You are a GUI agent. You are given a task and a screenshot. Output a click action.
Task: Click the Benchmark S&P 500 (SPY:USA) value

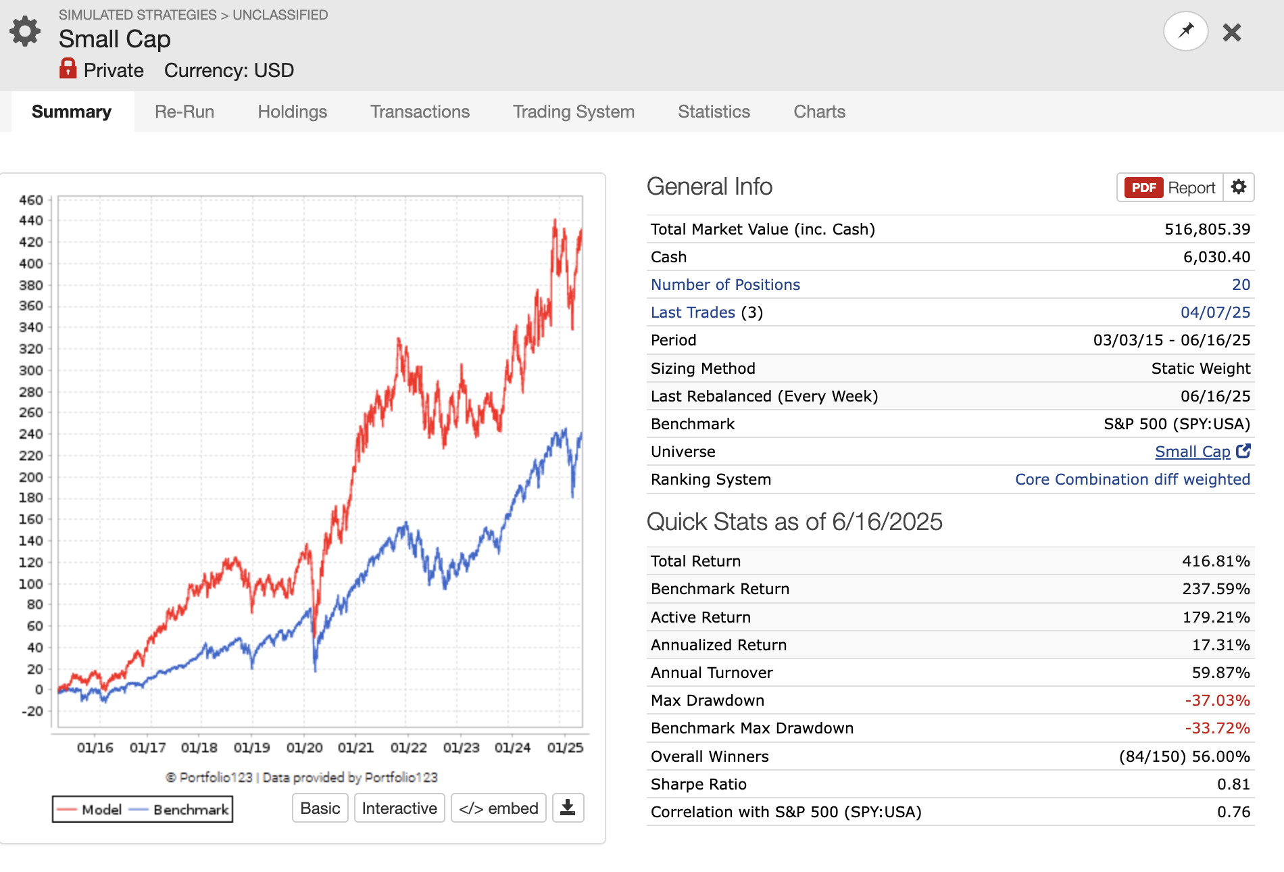[x=1177, y=424]
